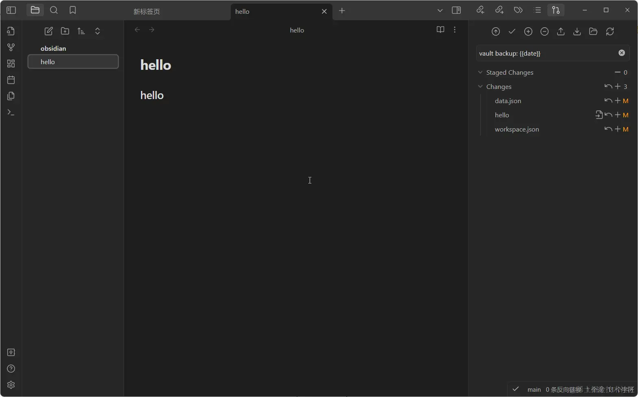Click main branch in status bar
The image size is (638, 397).
pyautogui.click(x=534, y=390)
